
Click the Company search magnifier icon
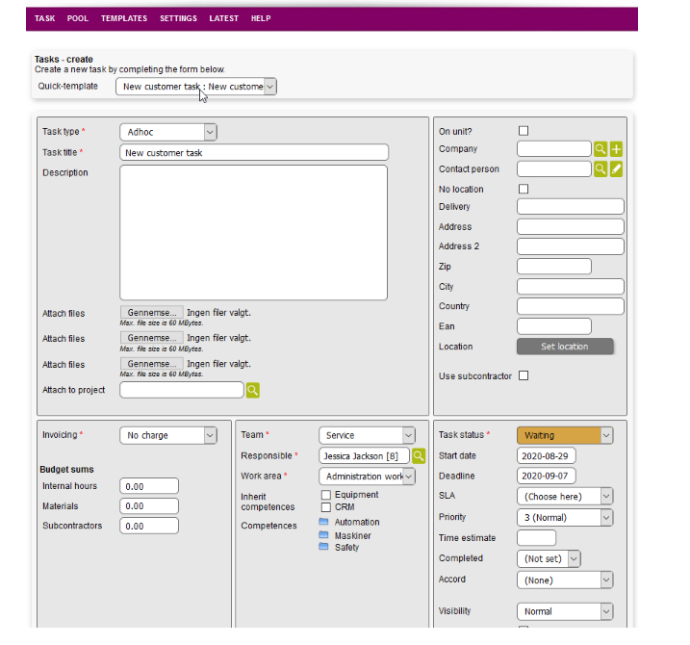tap(601, 149)
